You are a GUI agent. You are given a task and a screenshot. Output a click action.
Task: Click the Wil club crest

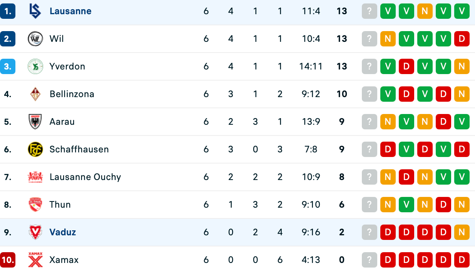(35, 39)
